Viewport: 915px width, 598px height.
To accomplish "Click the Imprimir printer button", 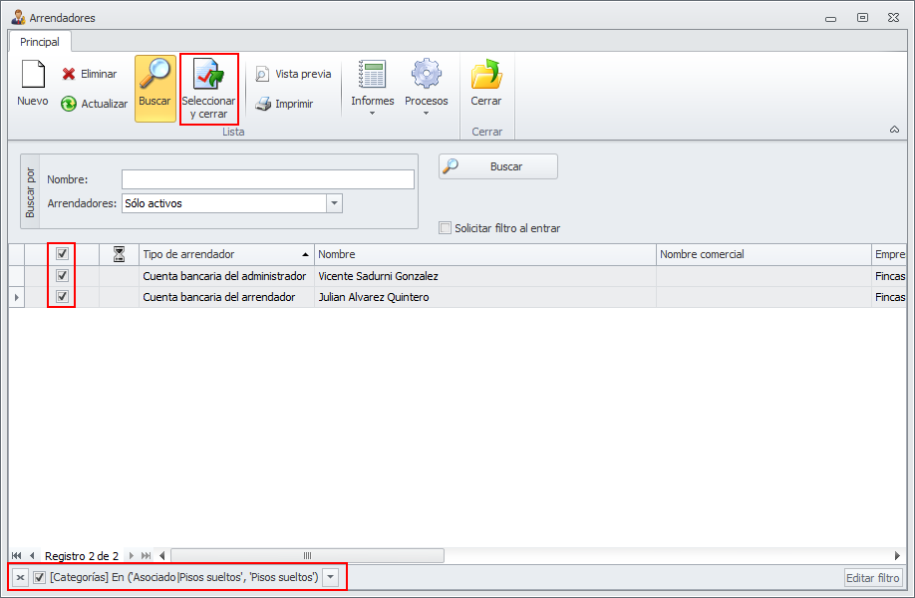I will (284, 104).
